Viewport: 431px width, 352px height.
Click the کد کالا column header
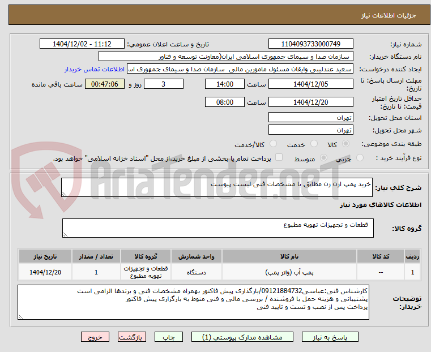click(x=381, y=256)
